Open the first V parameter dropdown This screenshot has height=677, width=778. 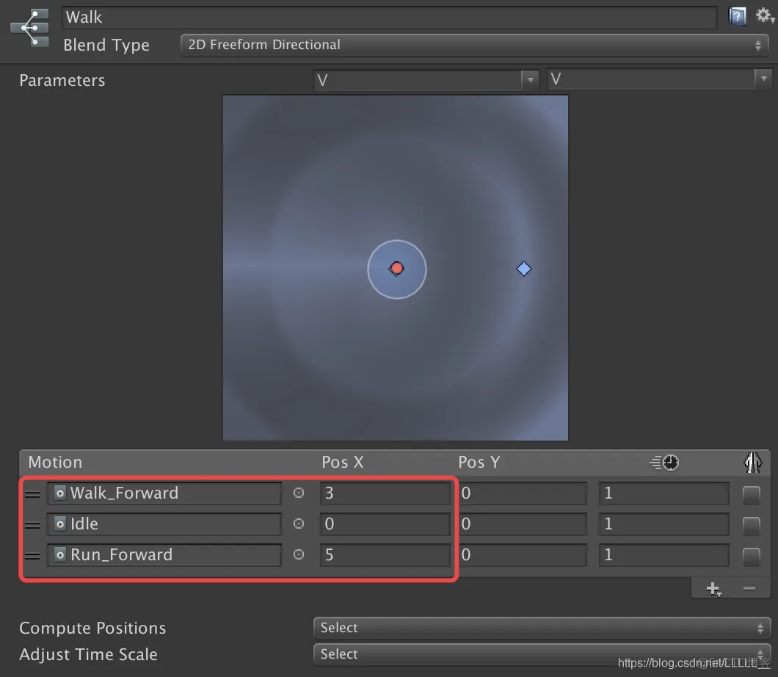[x=426, y=80]
